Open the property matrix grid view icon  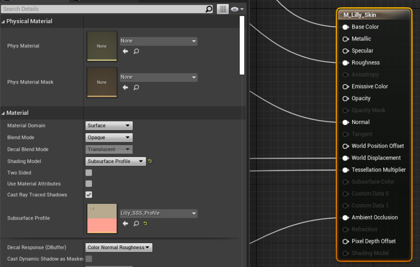[222, 9]
